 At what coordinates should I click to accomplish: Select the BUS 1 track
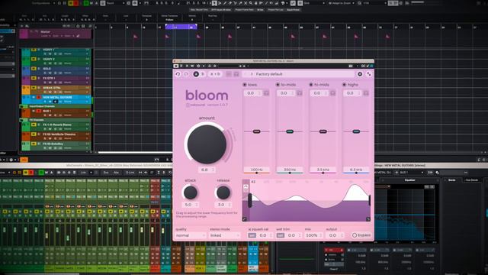(56, 113)
